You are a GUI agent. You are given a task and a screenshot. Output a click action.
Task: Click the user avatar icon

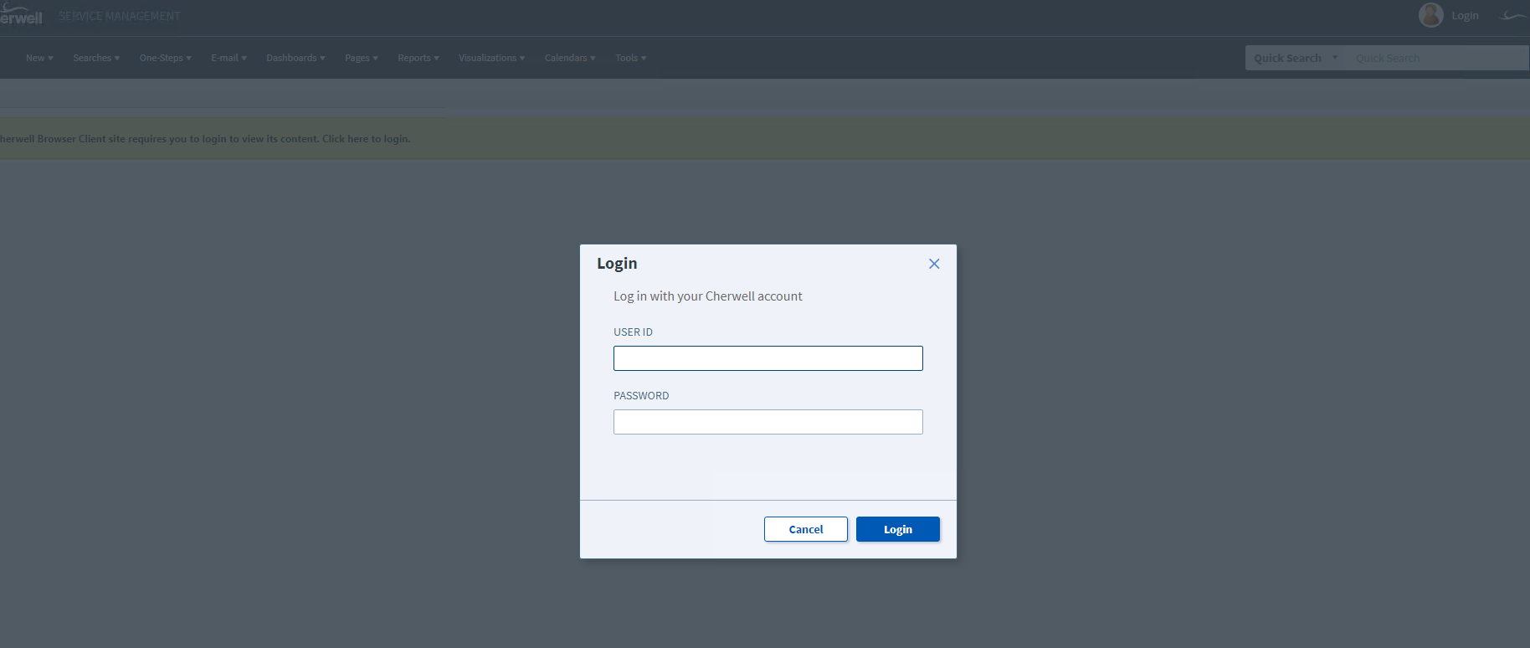coord(1430,15)
